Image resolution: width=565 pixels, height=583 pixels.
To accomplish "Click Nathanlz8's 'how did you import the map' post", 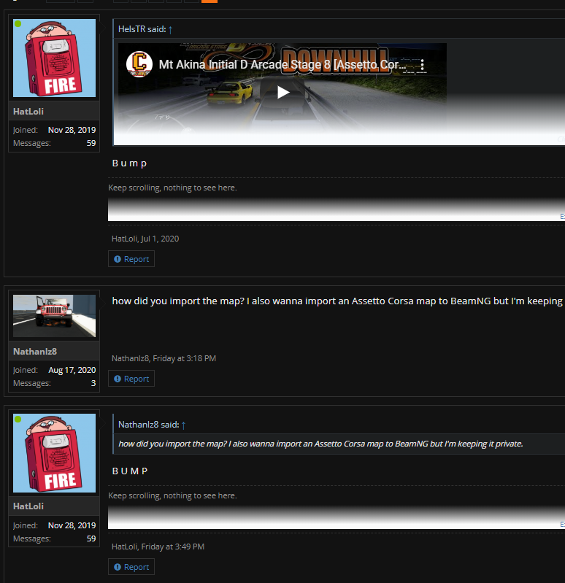I will pos(337,301).
